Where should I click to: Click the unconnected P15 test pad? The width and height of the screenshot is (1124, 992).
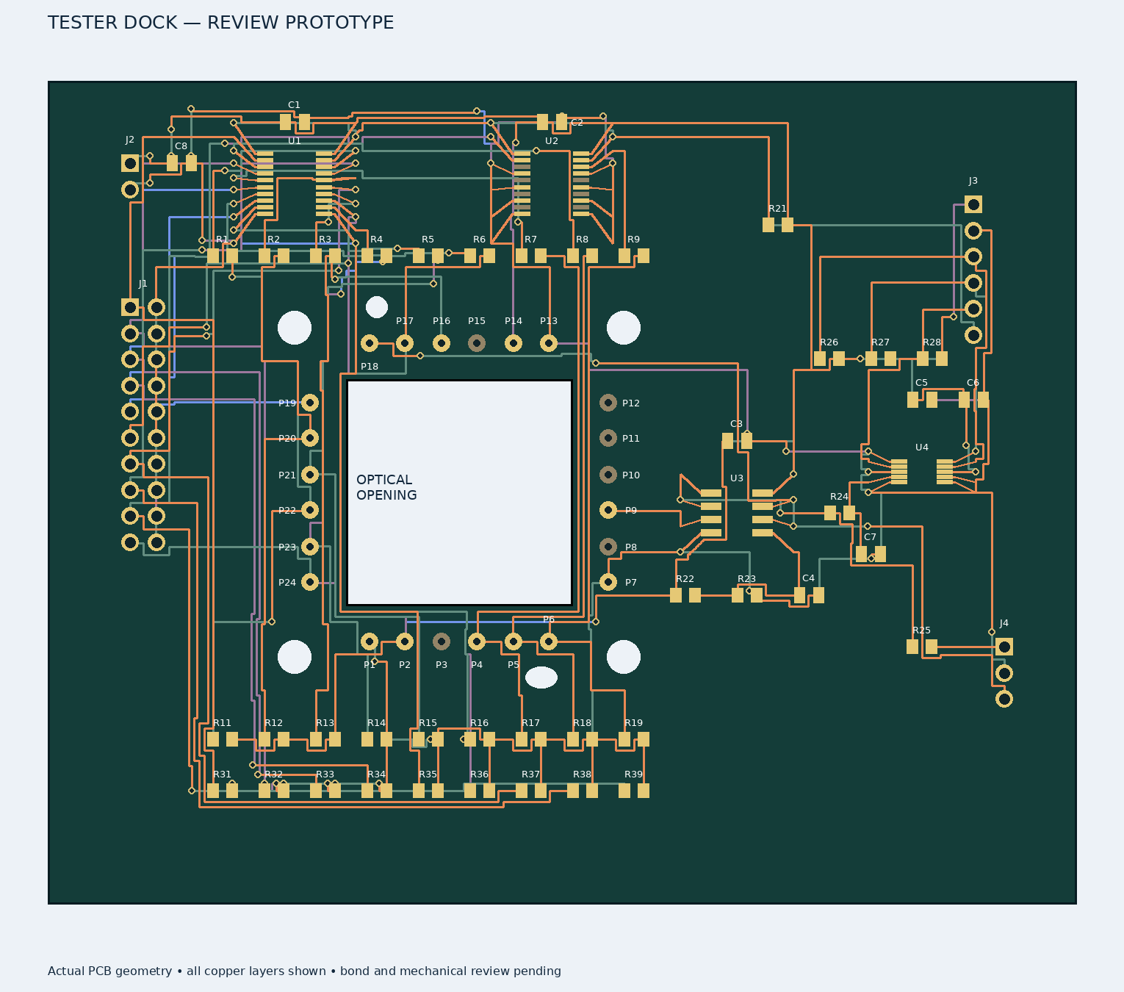point(477,343)
